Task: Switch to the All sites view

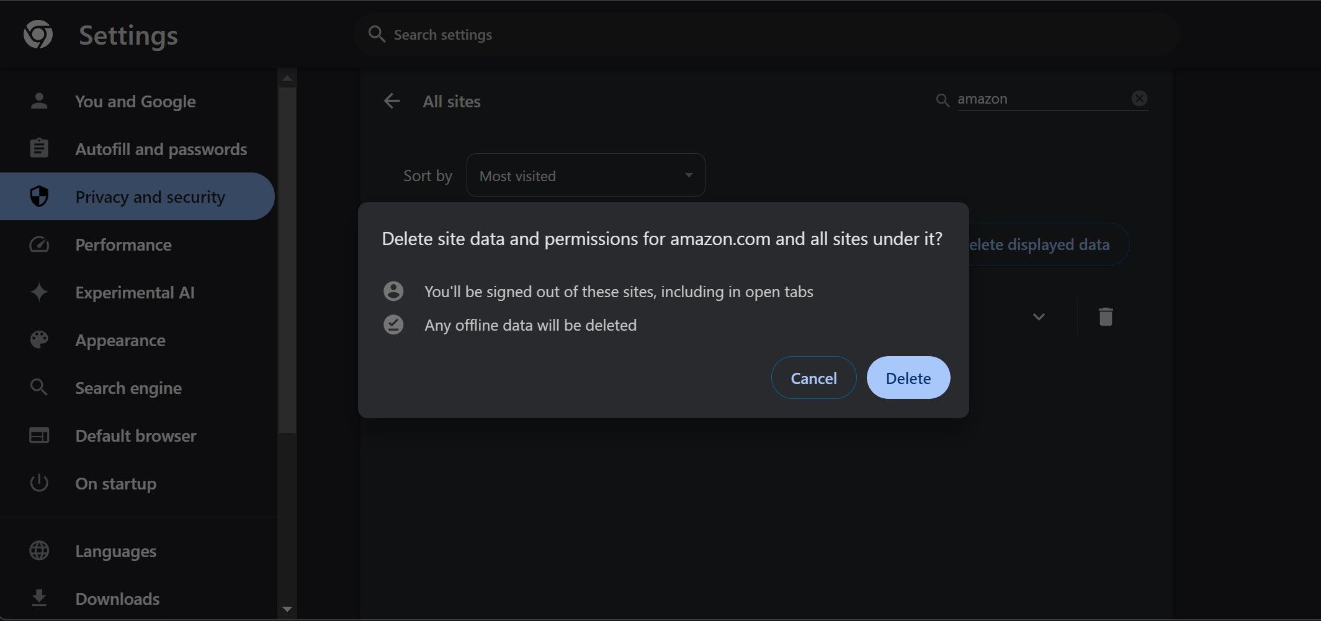Action: pyautogui.click(x=452, y=101)
